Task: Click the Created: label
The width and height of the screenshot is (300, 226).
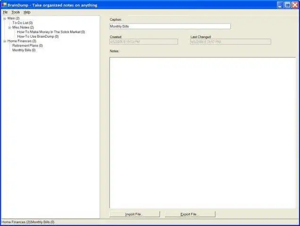Action: (x=116, y=37)
